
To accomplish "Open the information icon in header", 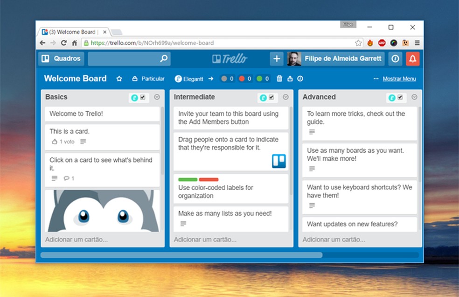I will pyautogui.click(x=395, y=59).
